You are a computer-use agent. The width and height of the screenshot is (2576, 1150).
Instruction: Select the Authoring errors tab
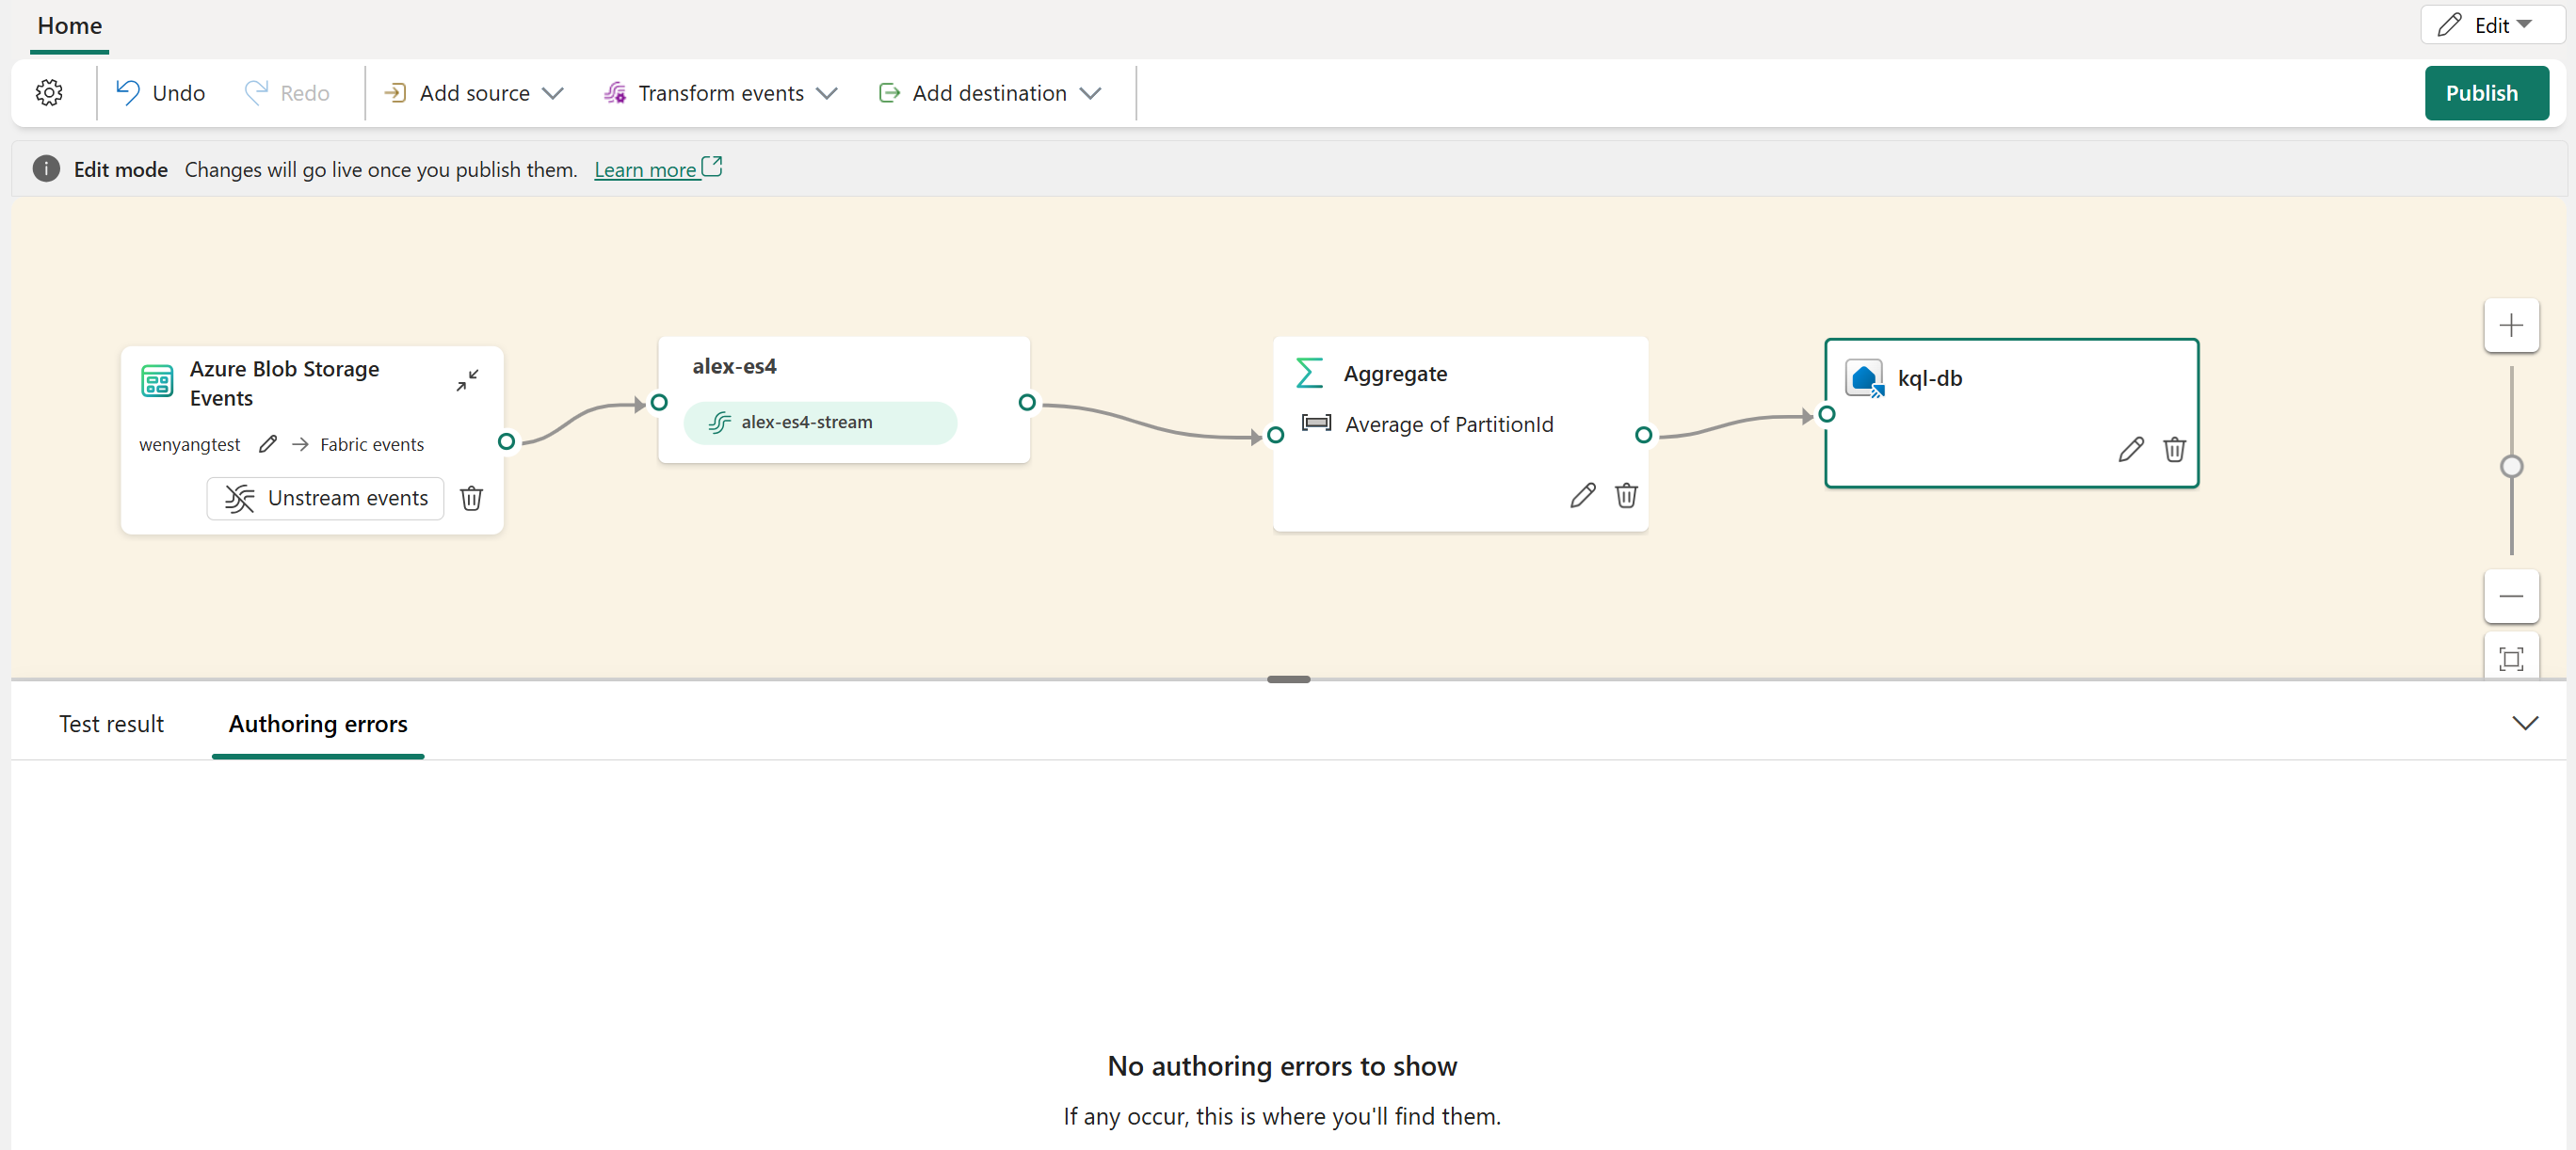click(x=317, y=725)
